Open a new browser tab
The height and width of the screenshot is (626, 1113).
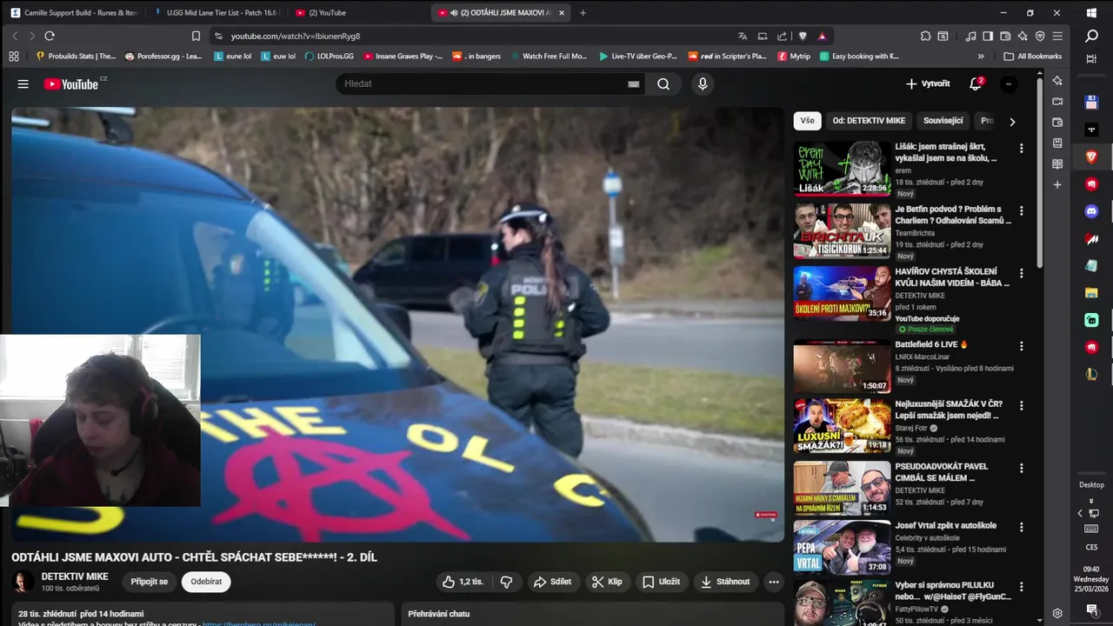(583, 13)
